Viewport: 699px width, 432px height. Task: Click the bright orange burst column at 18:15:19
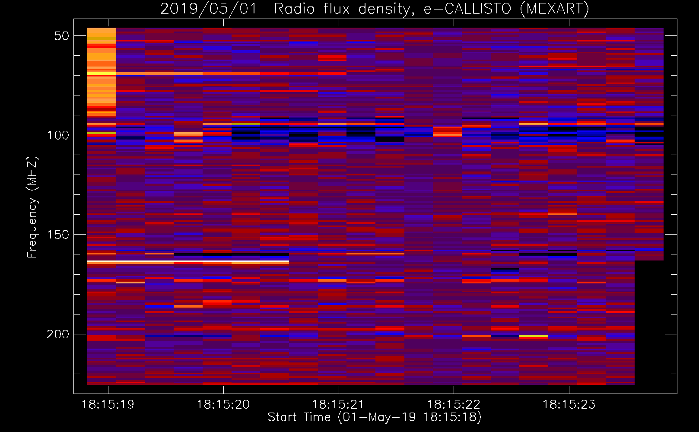tap(102, 72)
